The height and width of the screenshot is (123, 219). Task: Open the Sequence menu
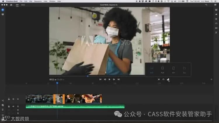38,1
